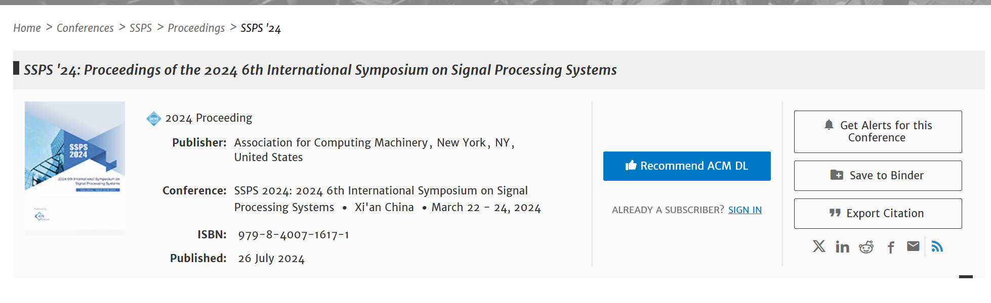
Task: Click the SIGN IN link
Action: click(x=745, y=210)
